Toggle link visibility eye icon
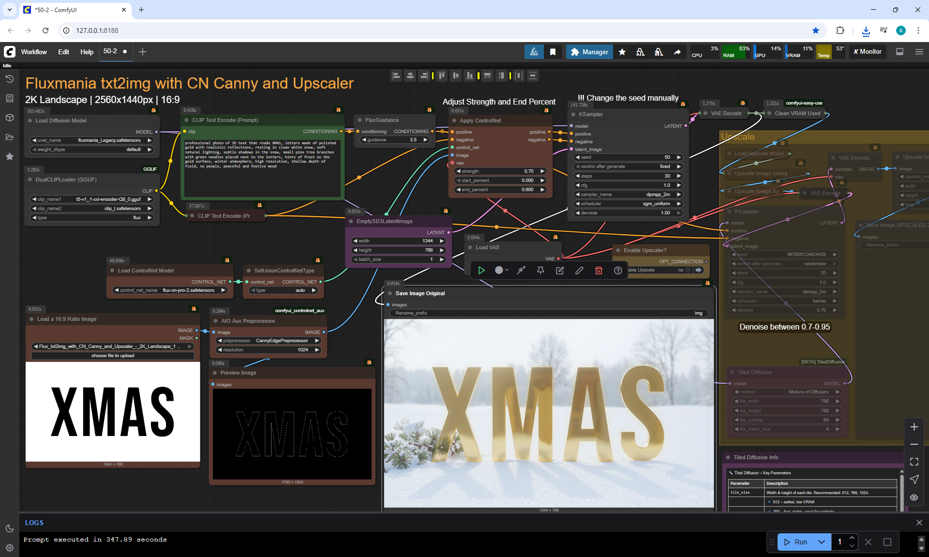Image resolution: width=929 pixels, height=557 pixels. (914, 497)
